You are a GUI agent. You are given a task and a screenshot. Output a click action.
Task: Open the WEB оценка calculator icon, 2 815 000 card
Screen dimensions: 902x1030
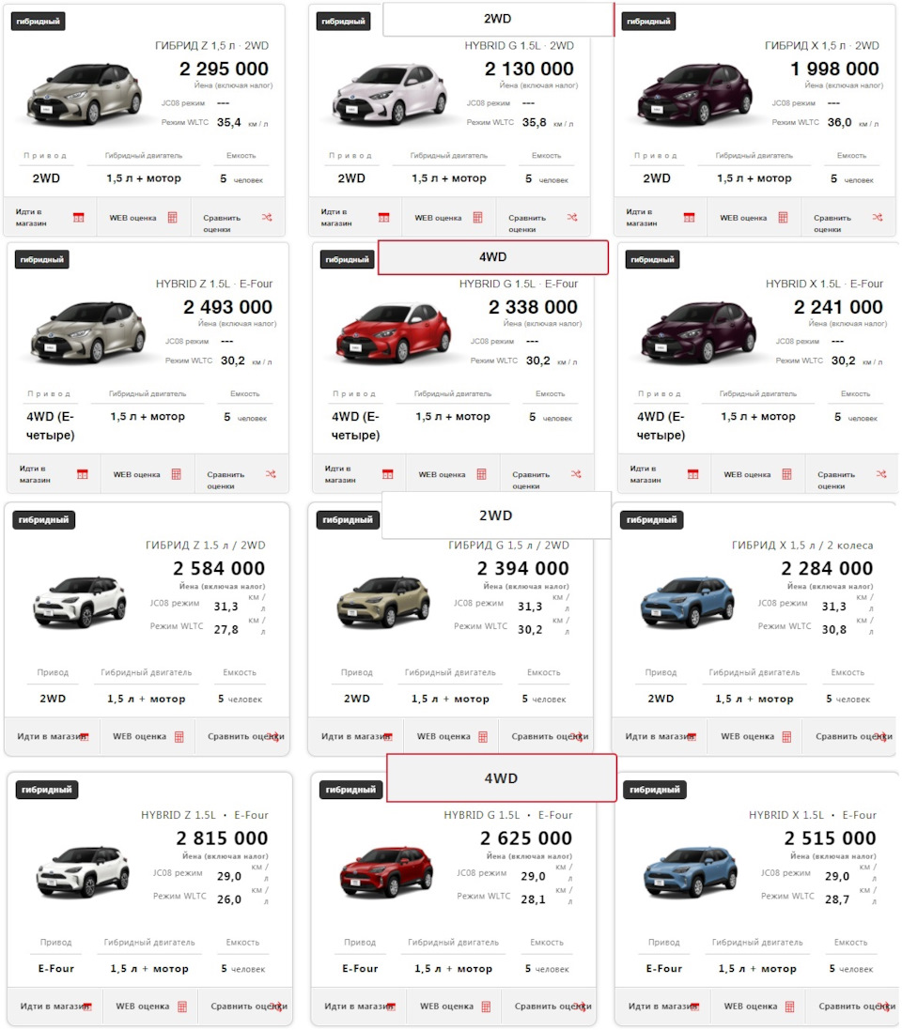pyautogui.click(x=182, y=1007)
